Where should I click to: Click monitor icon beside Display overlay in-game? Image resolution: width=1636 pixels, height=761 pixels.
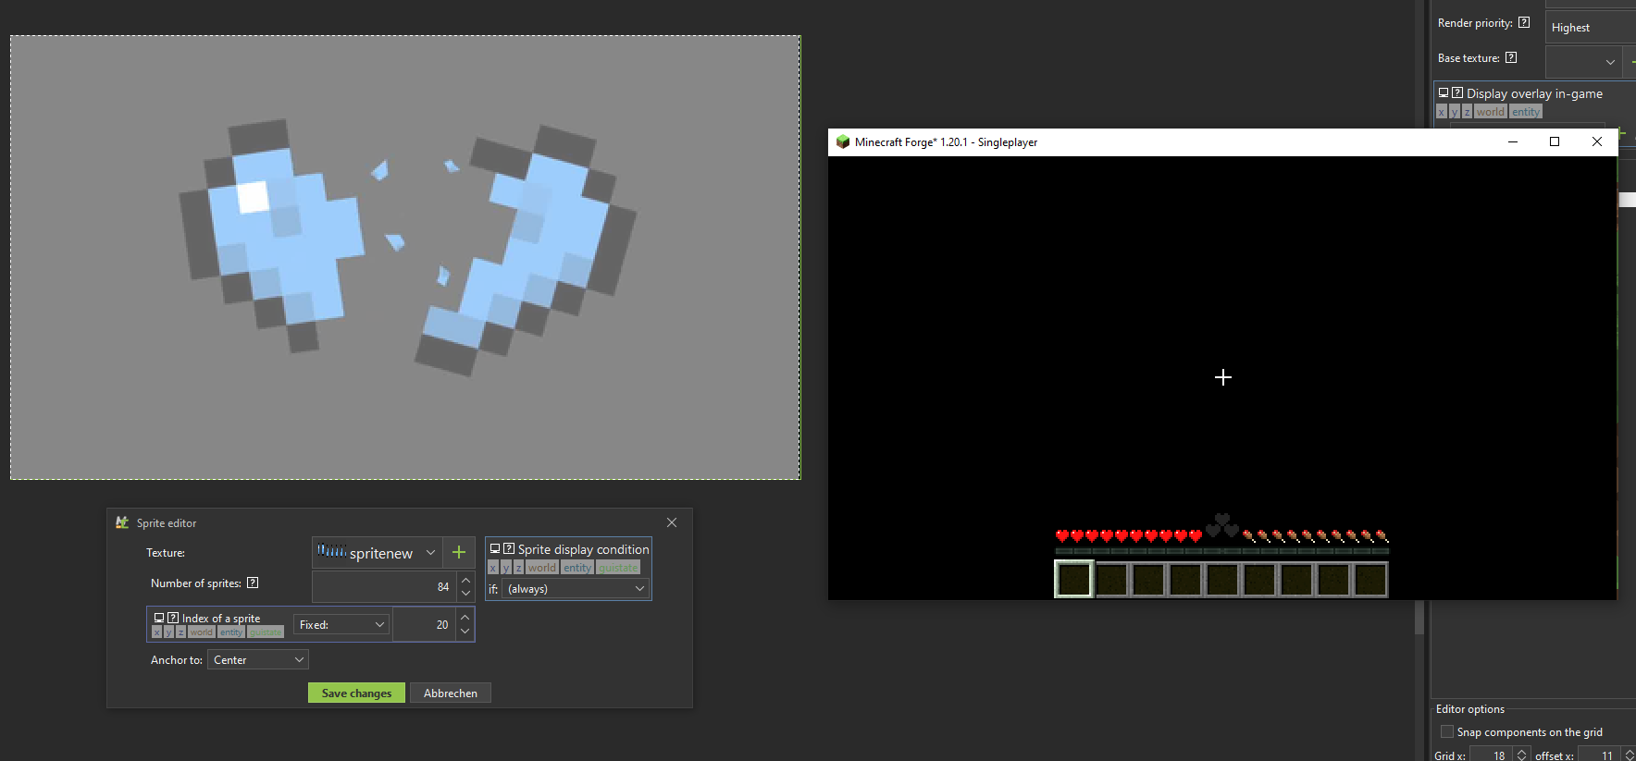(1444, 92)
